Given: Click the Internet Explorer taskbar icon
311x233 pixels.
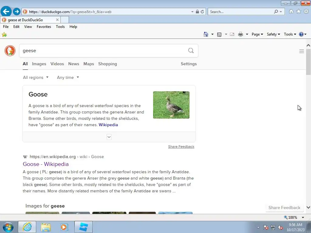Looking at the screenshot, I should pos(27,227).
